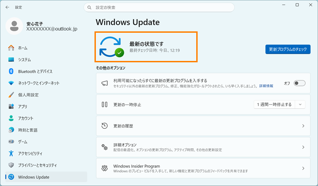Image resolution: width=318 pixels, height=186 pixels.
Task: Click the 更新プログラムのチェック button
Action: pos(288,50)
